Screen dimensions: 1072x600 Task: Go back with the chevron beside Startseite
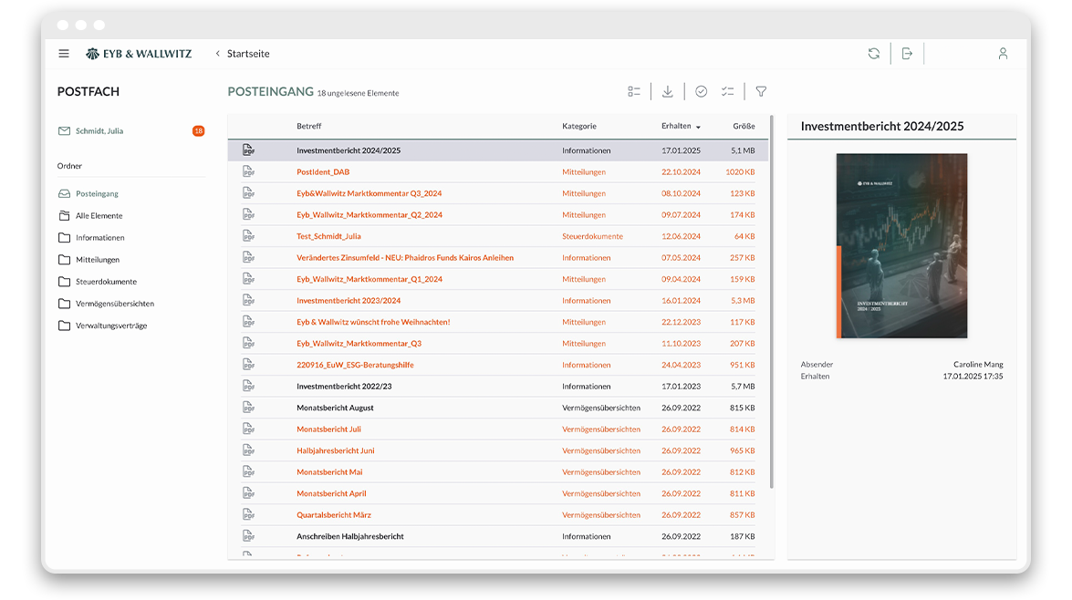pyautogui.click(x=217, y=53)
